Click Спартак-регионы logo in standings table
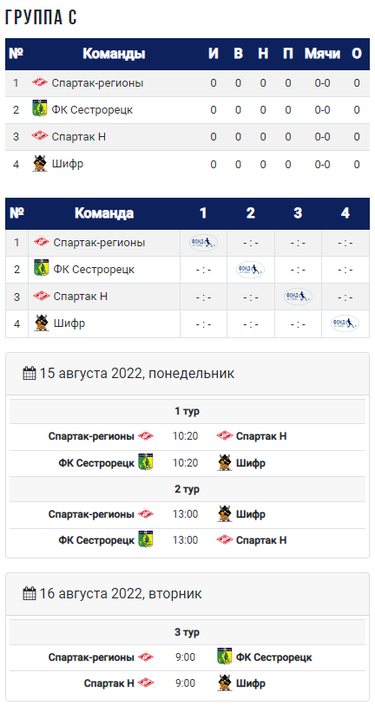Image resolution: width=375 pixels, height=705 pixels. tap(40, 83)
